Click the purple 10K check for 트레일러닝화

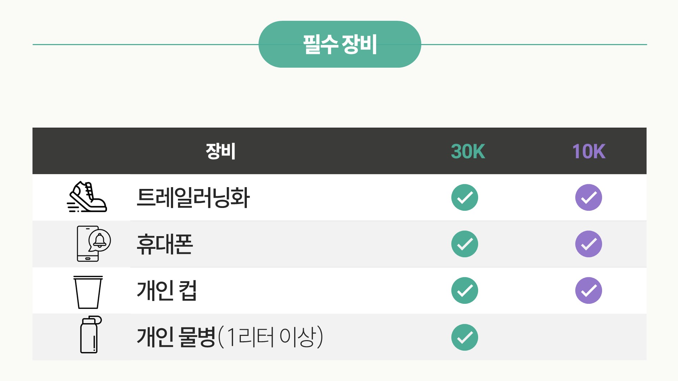(x=588, y=197)
